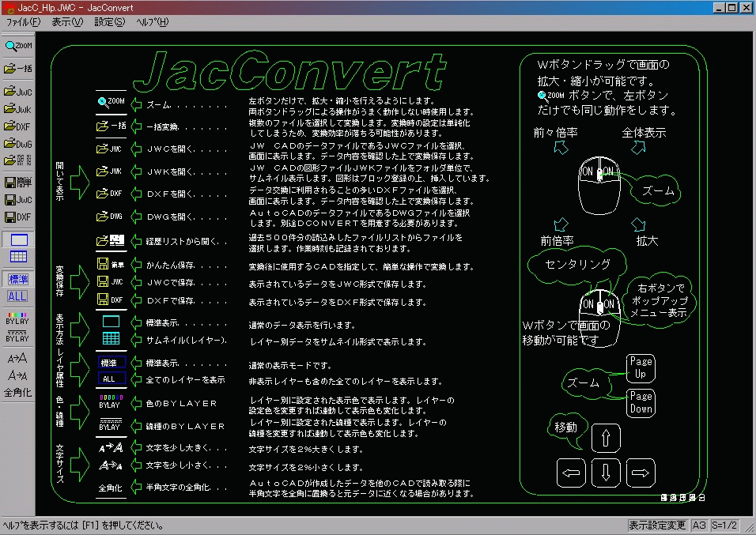Open the 表示(V) menu
This screenshot has width=756, height=535.
[66, 22]
